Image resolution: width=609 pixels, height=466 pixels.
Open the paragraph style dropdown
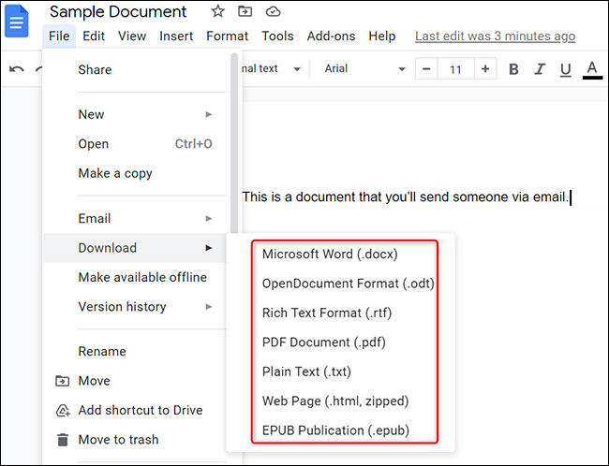[271, 68]
